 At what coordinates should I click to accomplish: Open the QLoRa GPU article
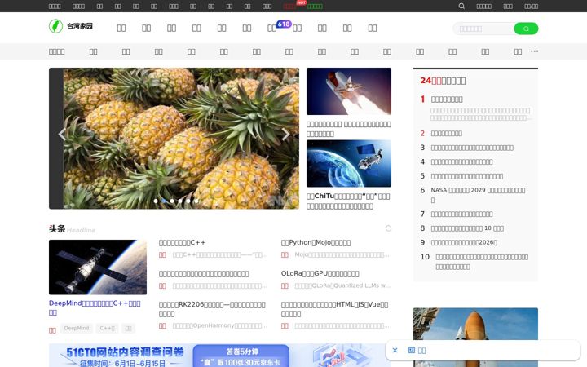tap(320, 274)
